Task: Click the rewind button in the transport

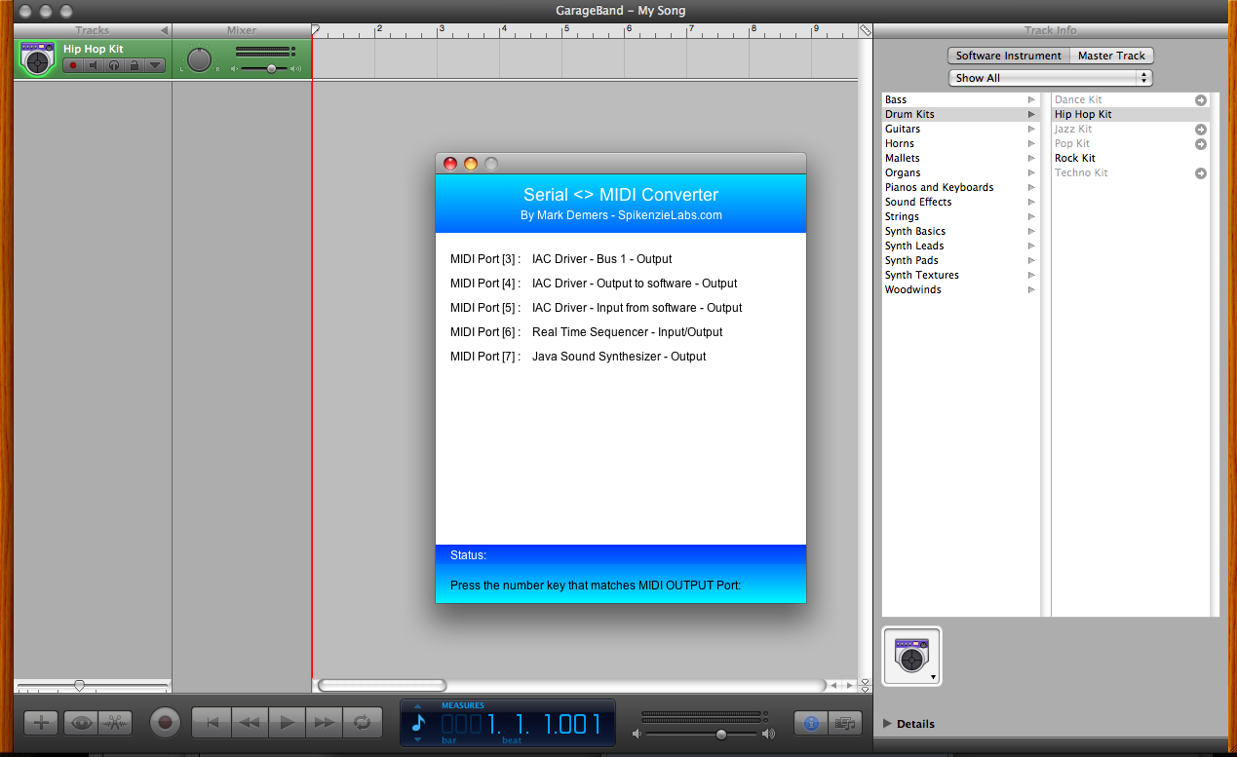Action: [250, 723]
